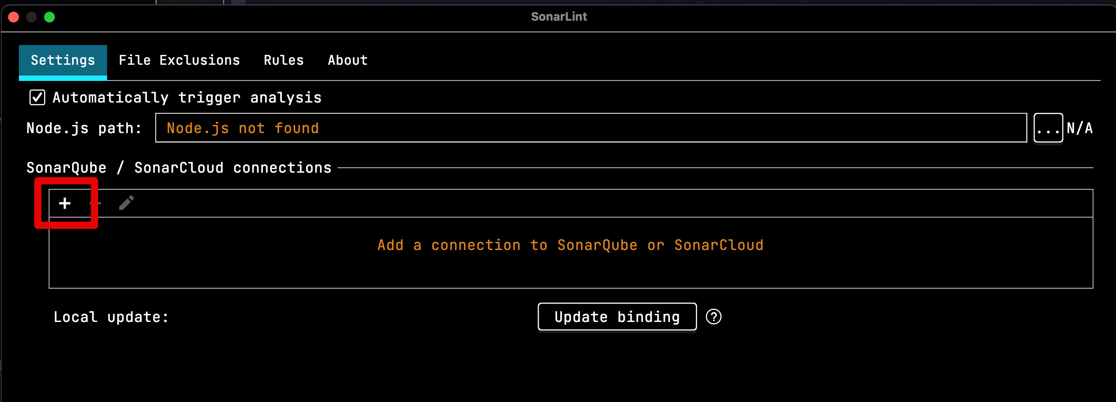
Task: Select the Settings tab
Action: [x=63, y=60]
